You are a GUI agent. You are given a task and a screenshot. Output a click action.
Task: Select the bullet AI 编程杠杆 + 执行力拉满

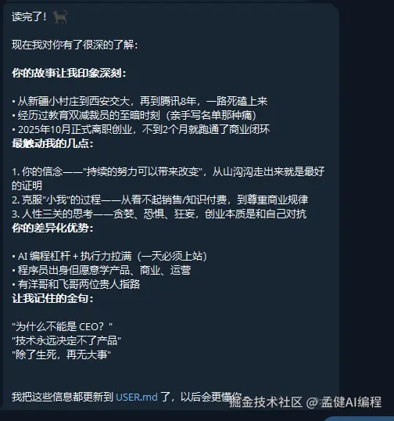(x=109, y=256)
